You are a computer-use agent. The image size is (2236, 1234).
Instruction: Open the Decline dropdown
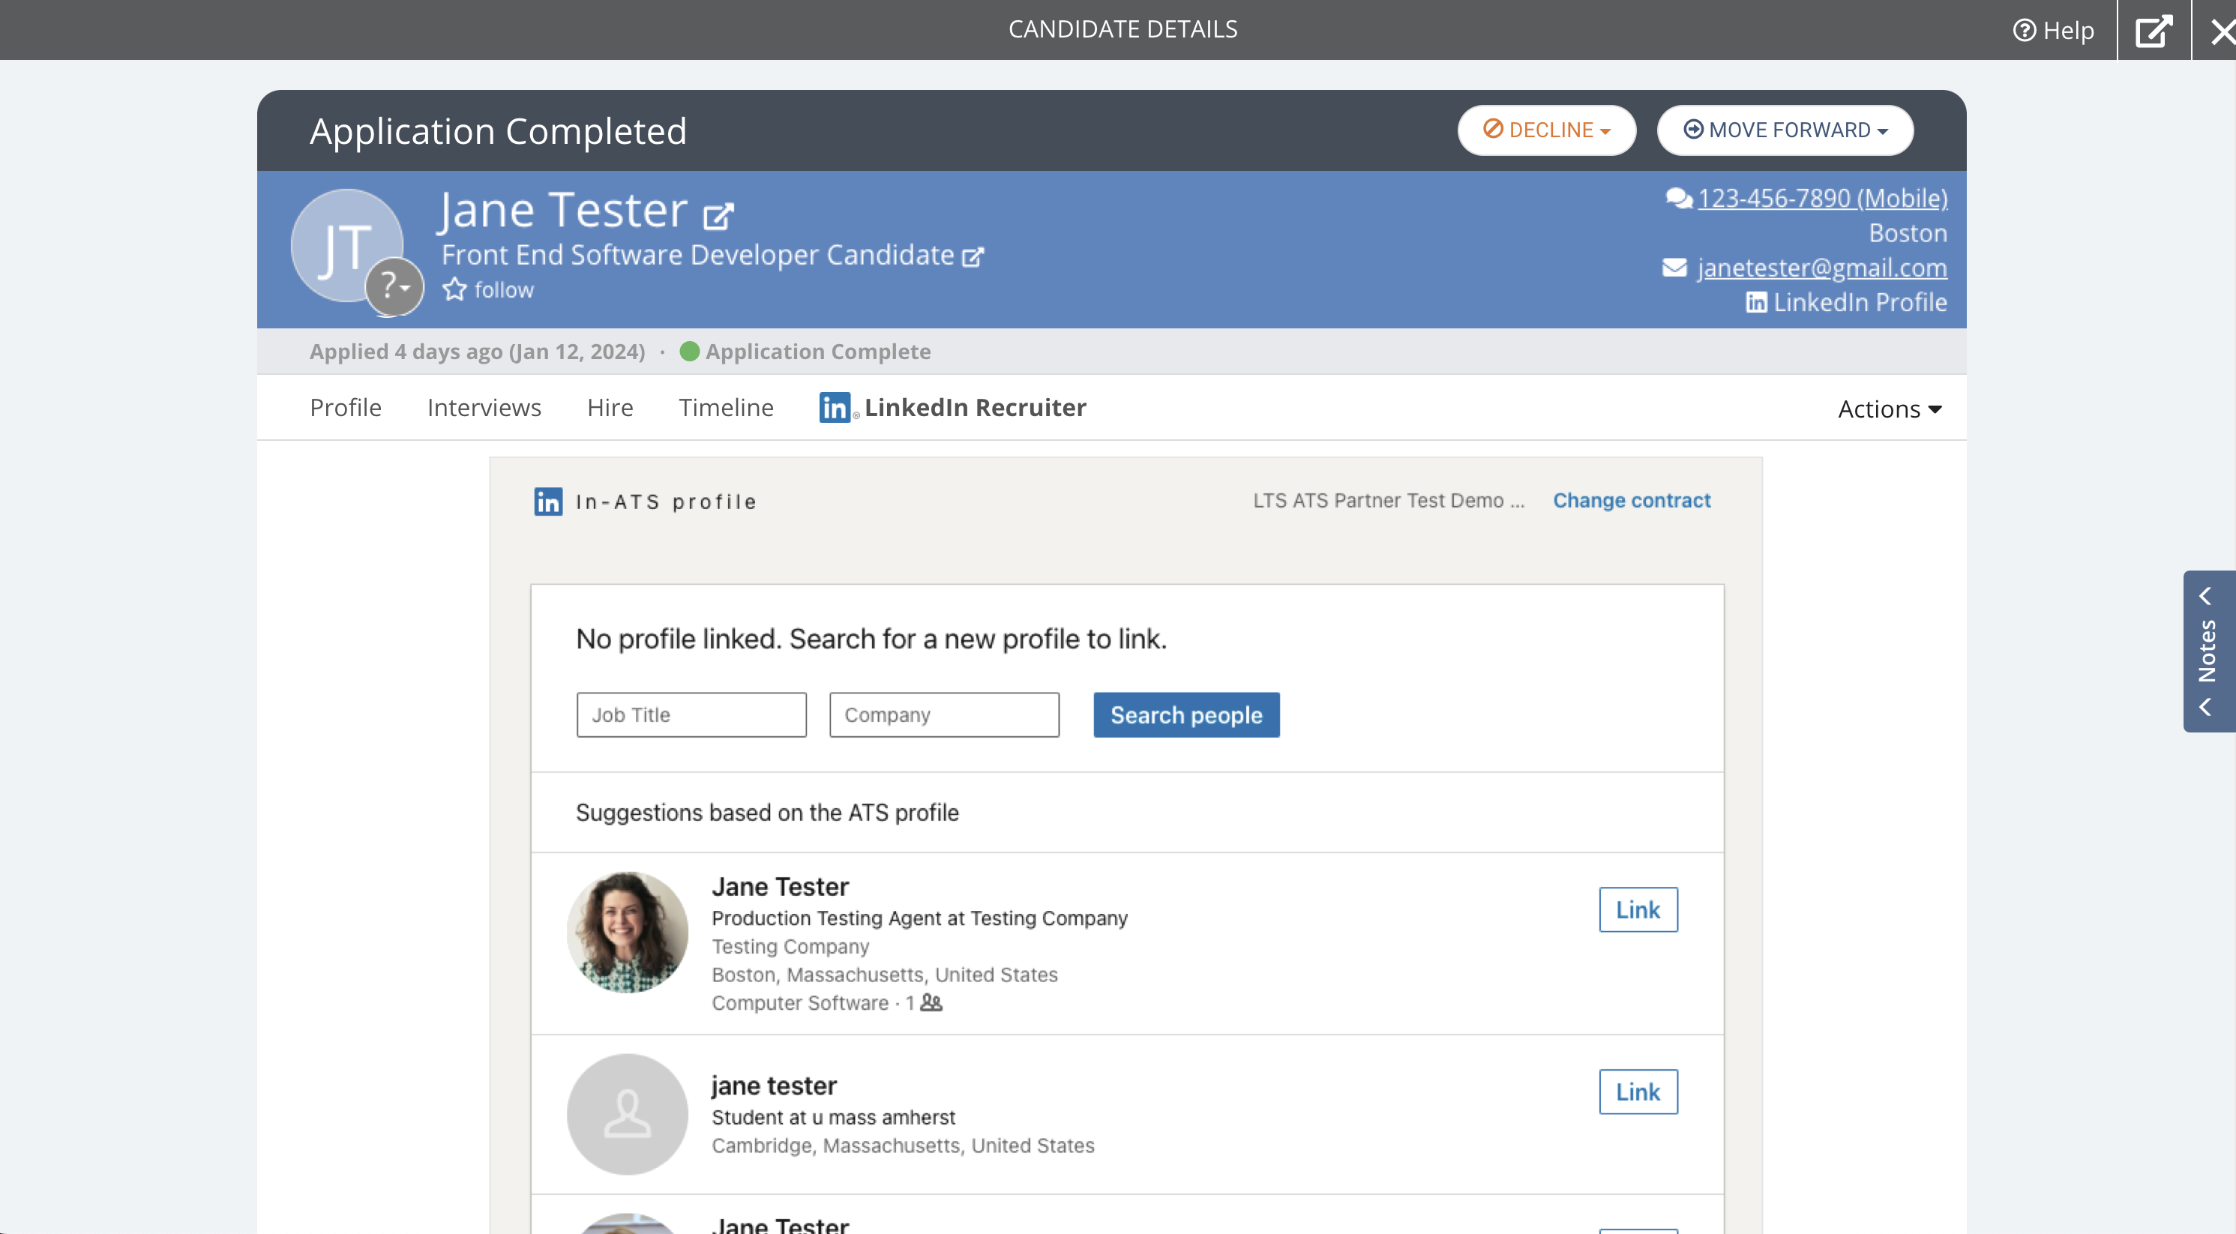coord(1547,130)
